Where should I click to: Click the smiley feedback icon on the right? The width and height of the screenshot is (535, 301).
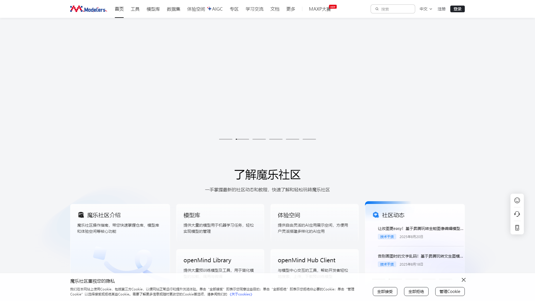point(517,200)
